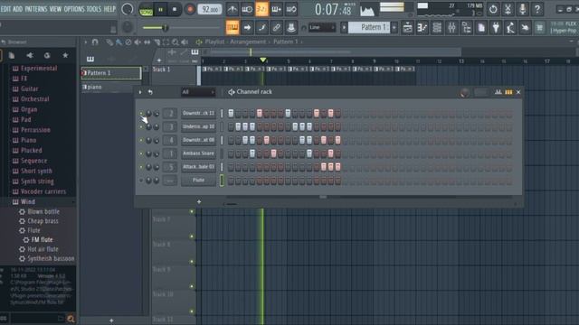Stop playback with the stop button
The image size is (579, 325).
[175, 9]
